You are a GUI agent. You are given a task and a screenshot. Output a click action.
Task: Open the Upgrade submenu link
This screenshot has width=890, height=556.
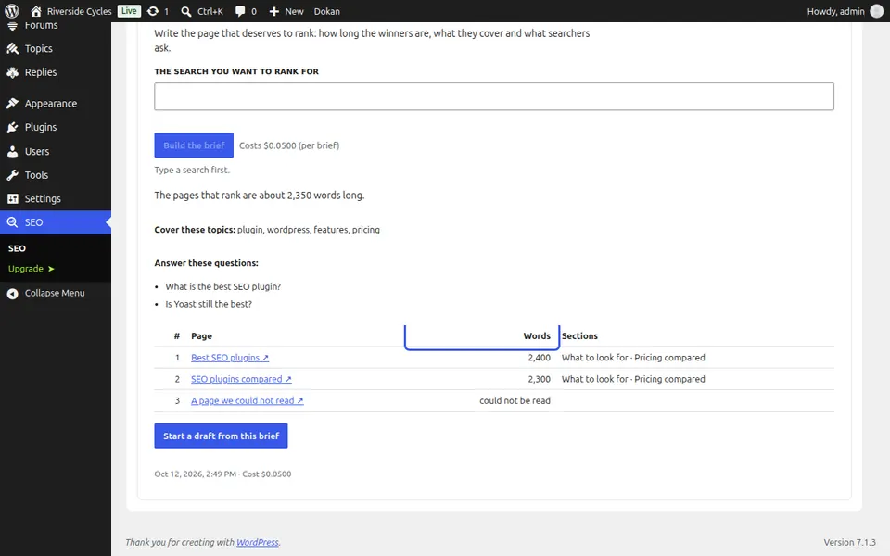tap(32, 269)
